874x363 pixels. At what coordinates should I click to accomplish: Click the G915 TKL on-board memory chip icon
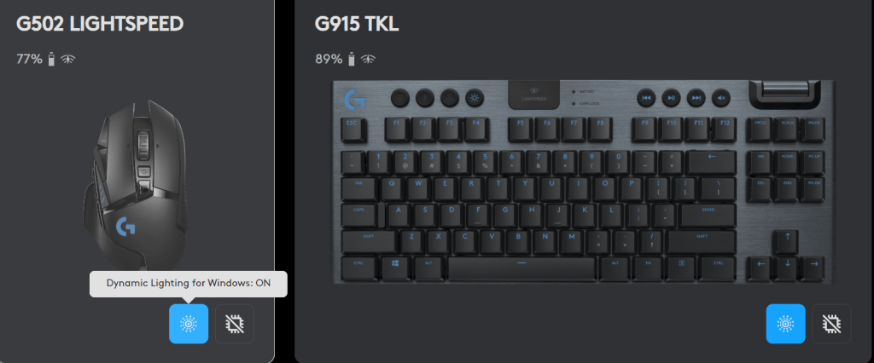[831, 324]
